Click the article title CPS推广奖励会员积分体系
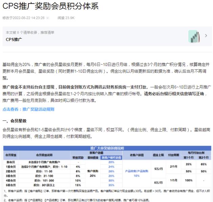Viewport: 213px width, 202px height. (x=51, y=6)
